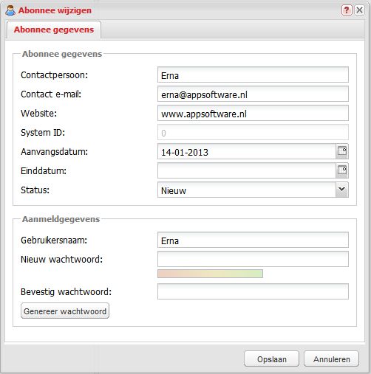Click the Annuleren button
This screenshot has height=374, width=371.
pyautogui.click(x=331, y=359)
